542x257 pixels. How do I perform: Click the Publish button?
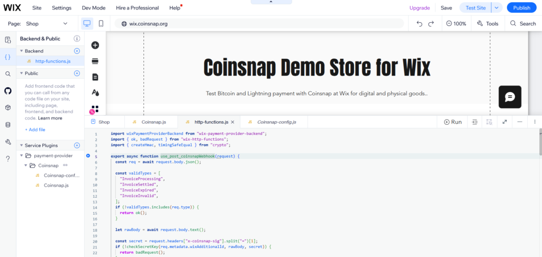click(521, 8)
